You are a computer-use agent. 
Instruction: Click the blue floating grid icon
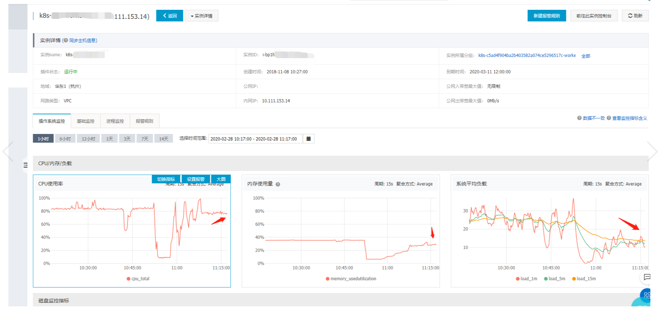pos(646,295)
